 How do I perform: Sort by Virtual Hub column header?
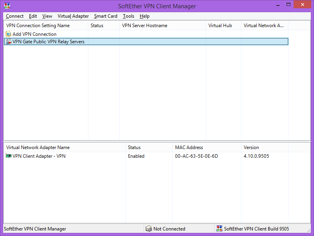[x=223, y=26]
